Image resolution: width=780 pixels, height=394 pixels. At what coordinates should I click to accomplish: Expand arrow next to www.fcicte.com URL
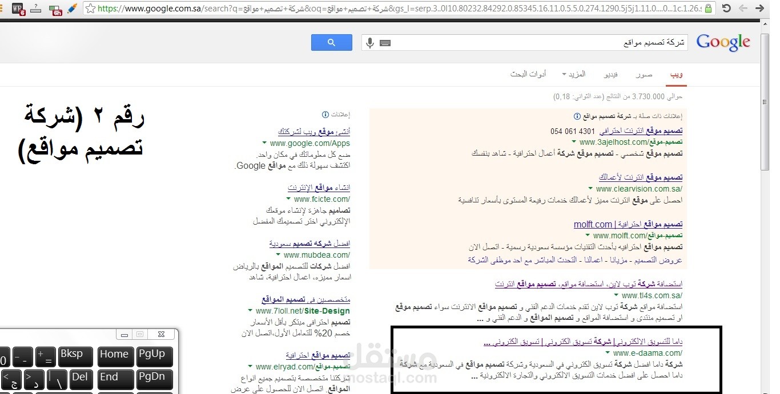pyautogui.click(x=288, y=200)
